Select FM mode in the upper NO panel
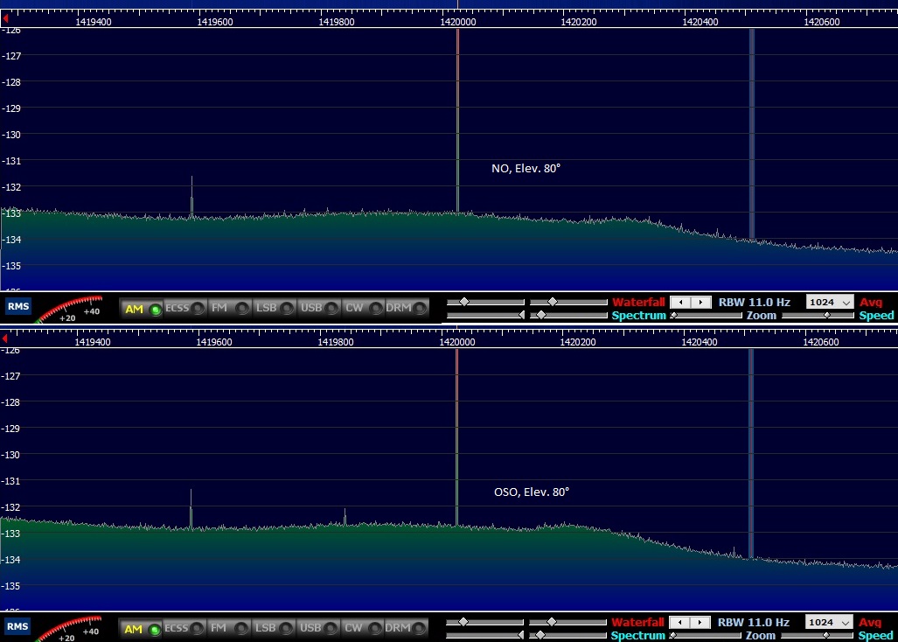This screenshot has width=898, height=642. pyautogui.click(x=229, y=308)
